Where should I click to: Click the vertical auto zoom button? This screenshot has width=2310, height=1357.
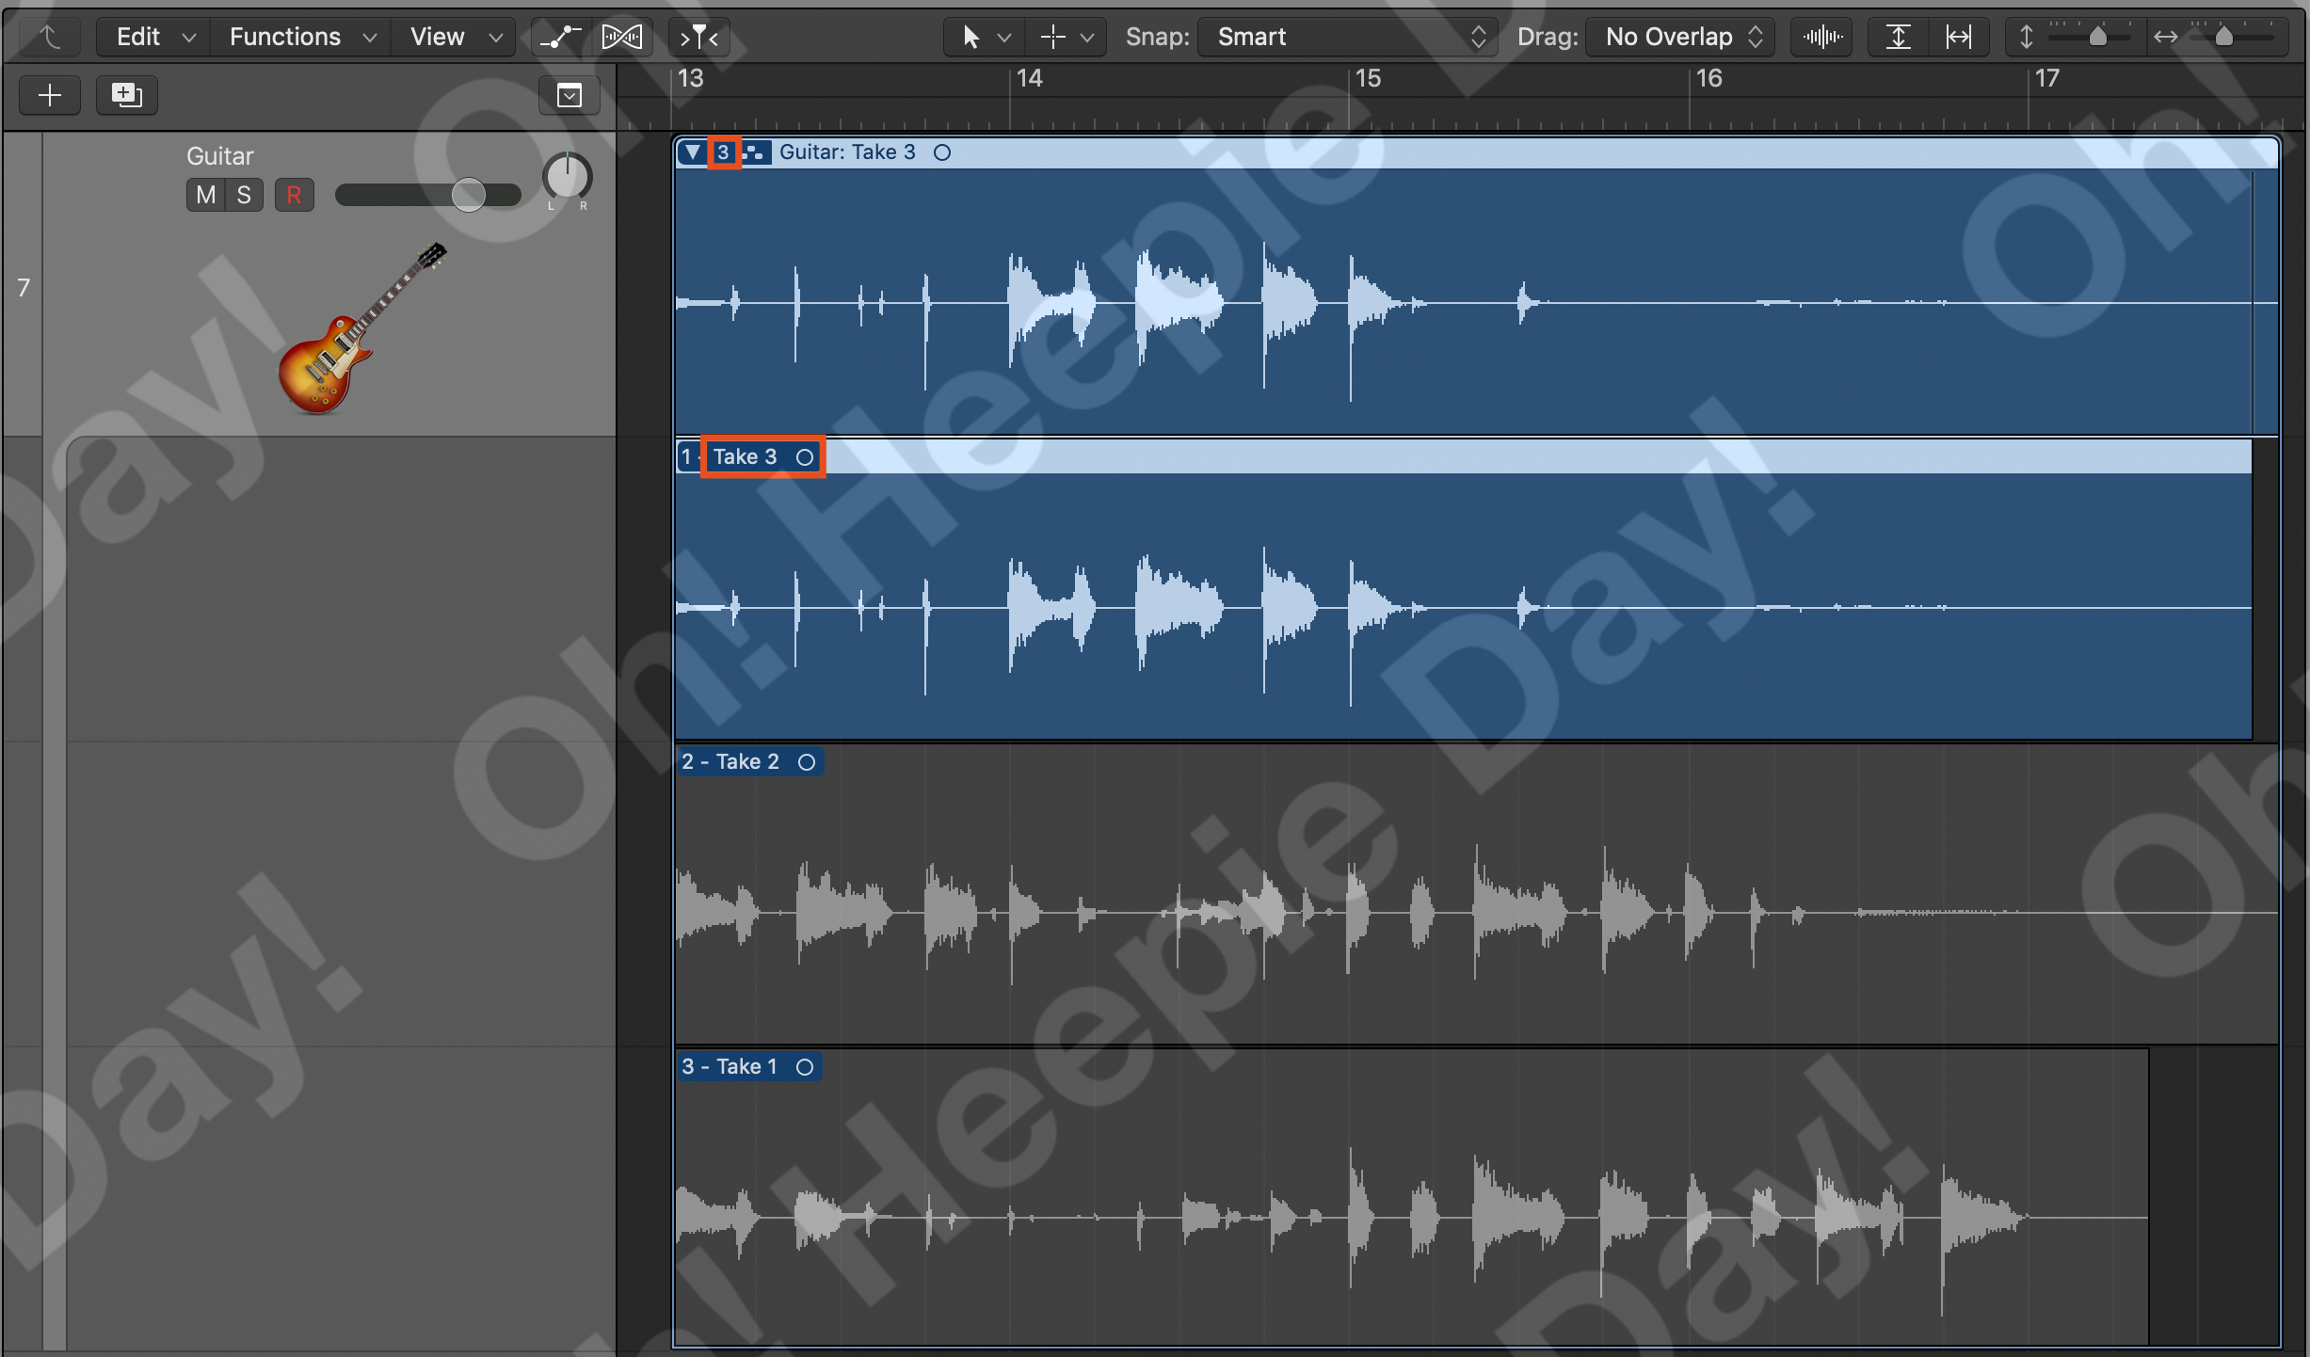tap(1899, 38)
